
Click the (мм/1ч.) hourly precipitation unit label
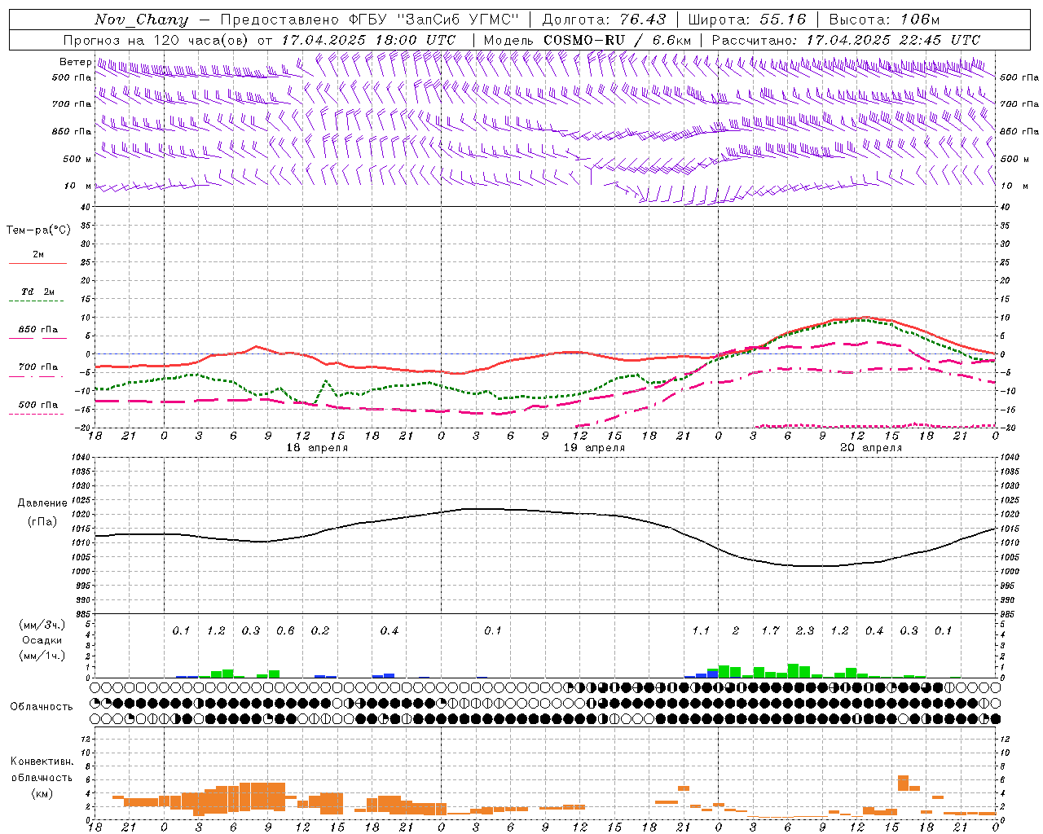(42, 655)
